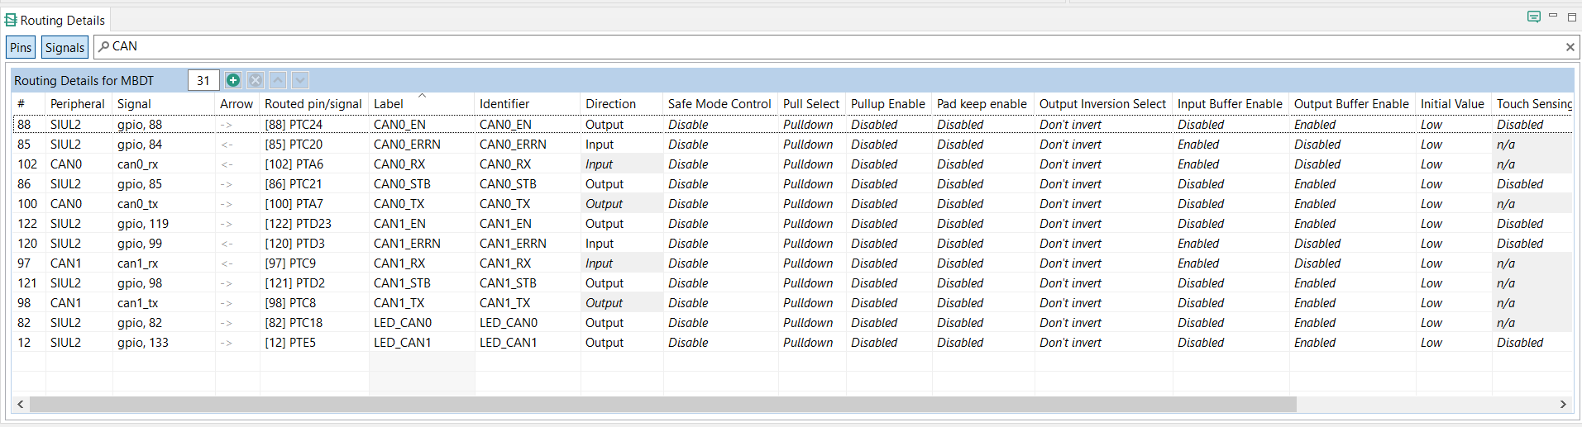Sort by the Peripheral column header
Screen dimensions: 1582x427
[x=78, y=103]
